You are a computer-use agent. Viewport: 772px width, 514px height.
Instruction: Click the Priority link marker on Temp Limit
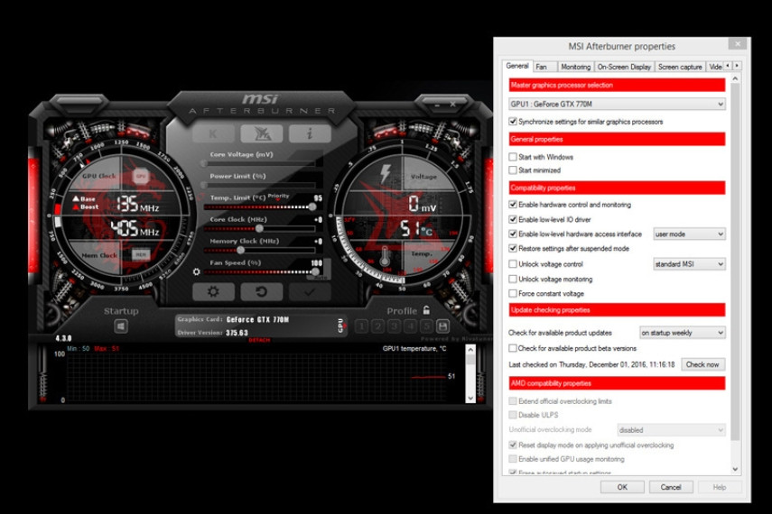coord(278,197)
